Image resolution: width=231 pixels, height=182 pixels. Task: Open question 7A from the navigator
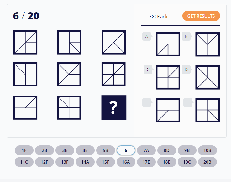point(146,150)
